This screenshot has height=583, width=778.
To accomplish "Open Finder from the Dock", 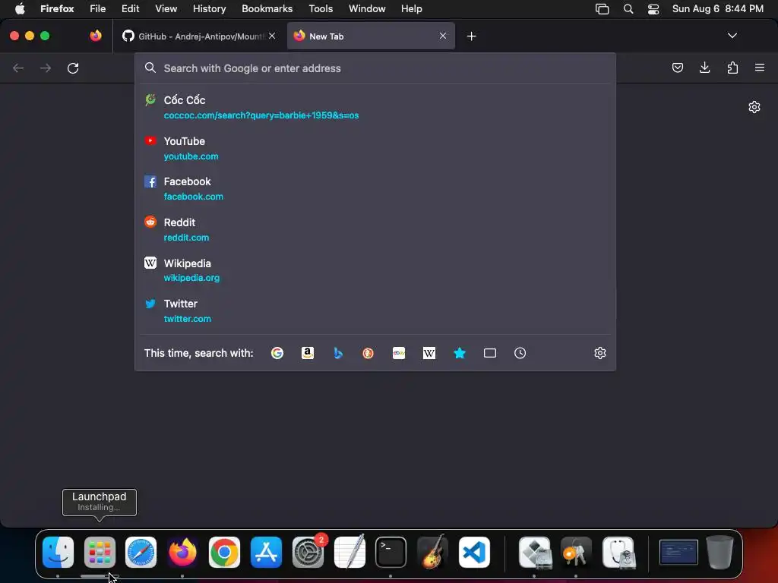I will click(x=58, y=552).
